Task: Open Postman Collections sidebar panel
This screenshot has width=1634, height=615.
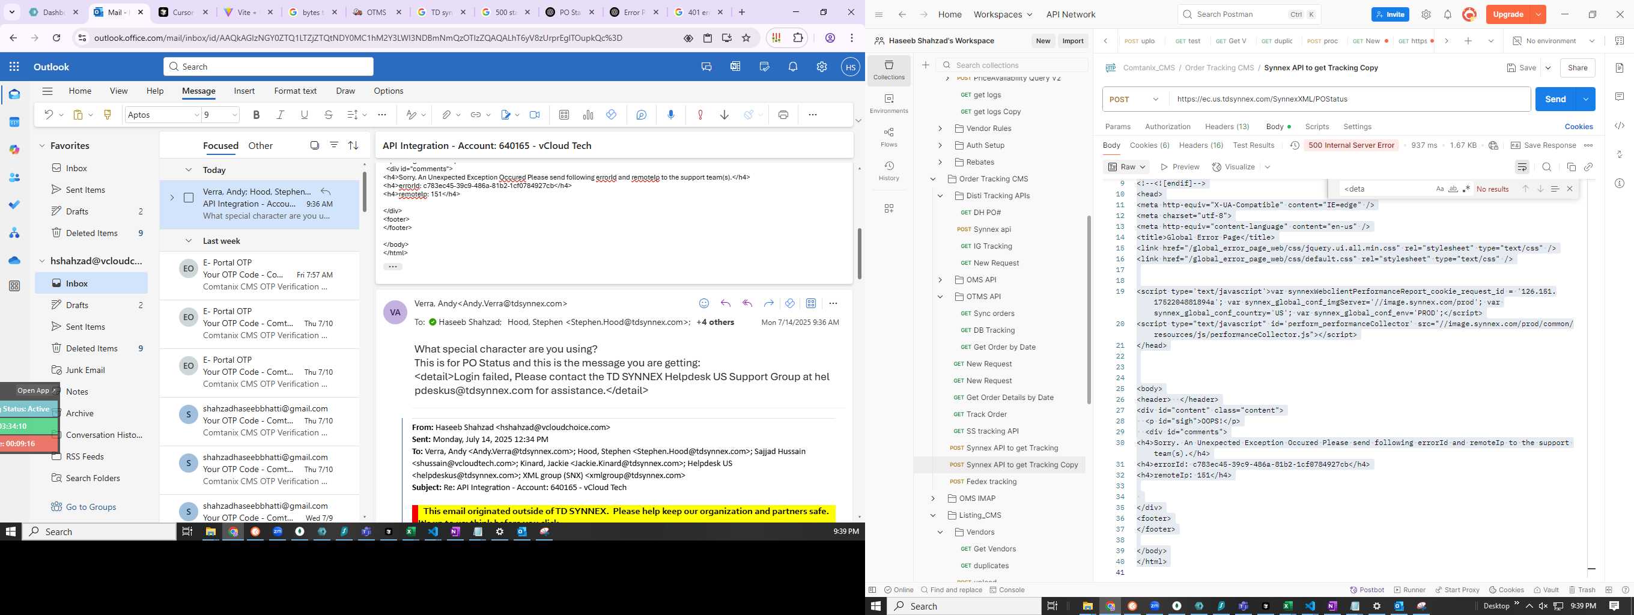Action: click(888, 70)
